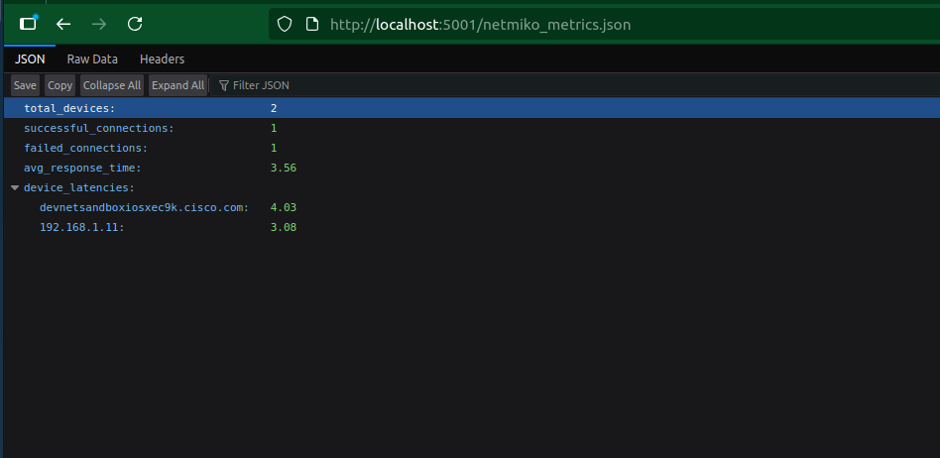This screenshot has width=940, height=458.
Task: Switch to the JSON tab
Action: coord(30,59)
